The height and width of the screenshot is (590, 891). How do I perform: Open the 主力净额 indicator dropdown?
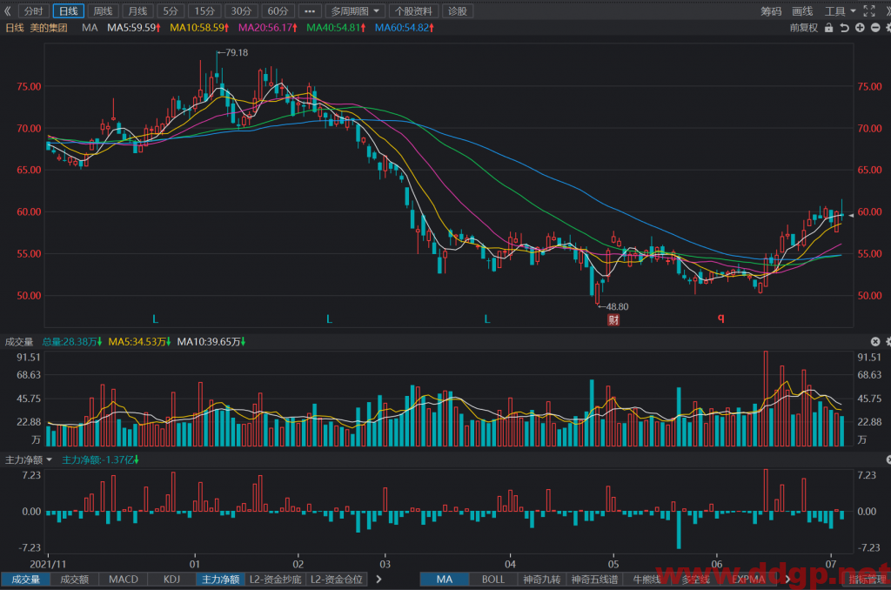[29, 459]
